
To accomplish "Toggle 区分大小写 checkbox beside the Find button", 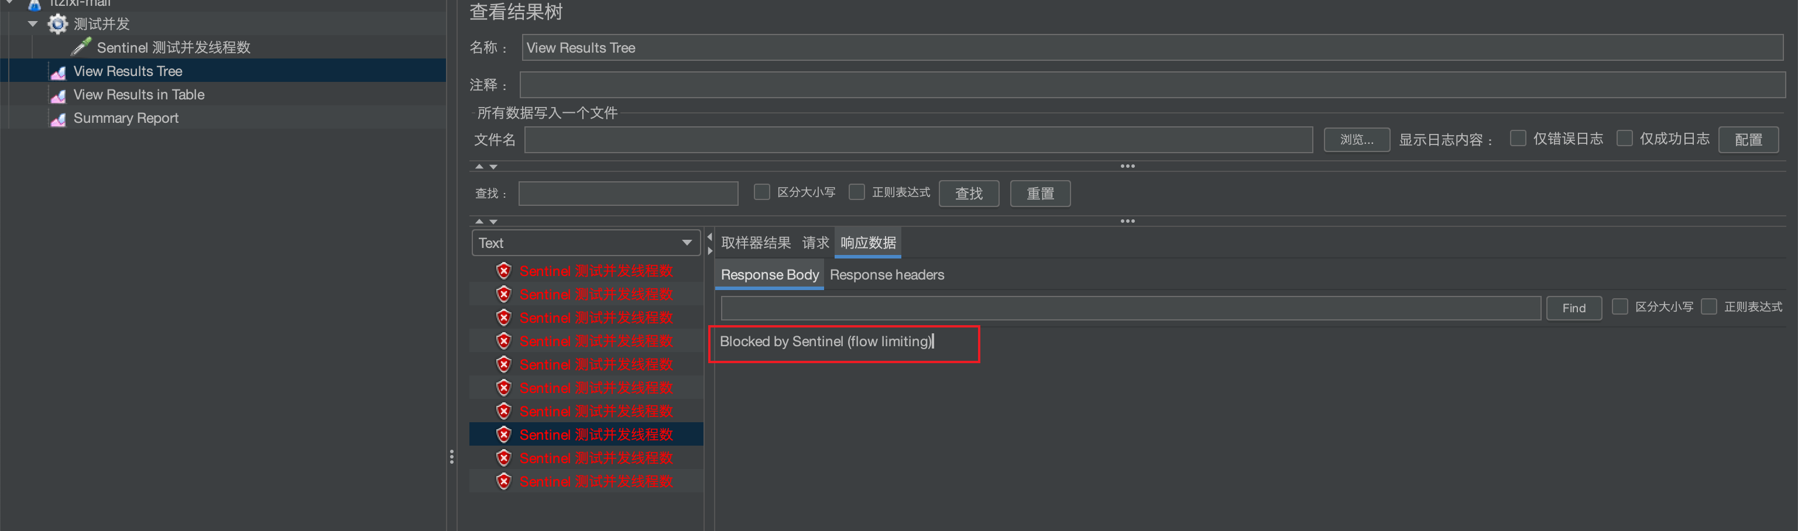I will (1620, 306).
